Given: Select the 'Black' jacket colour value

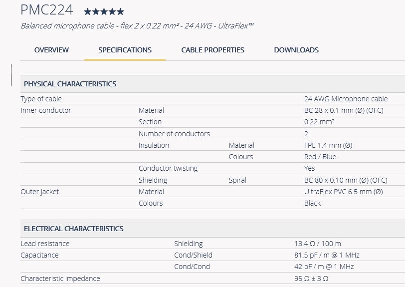Looking at the screenshot, I should 312,203.
